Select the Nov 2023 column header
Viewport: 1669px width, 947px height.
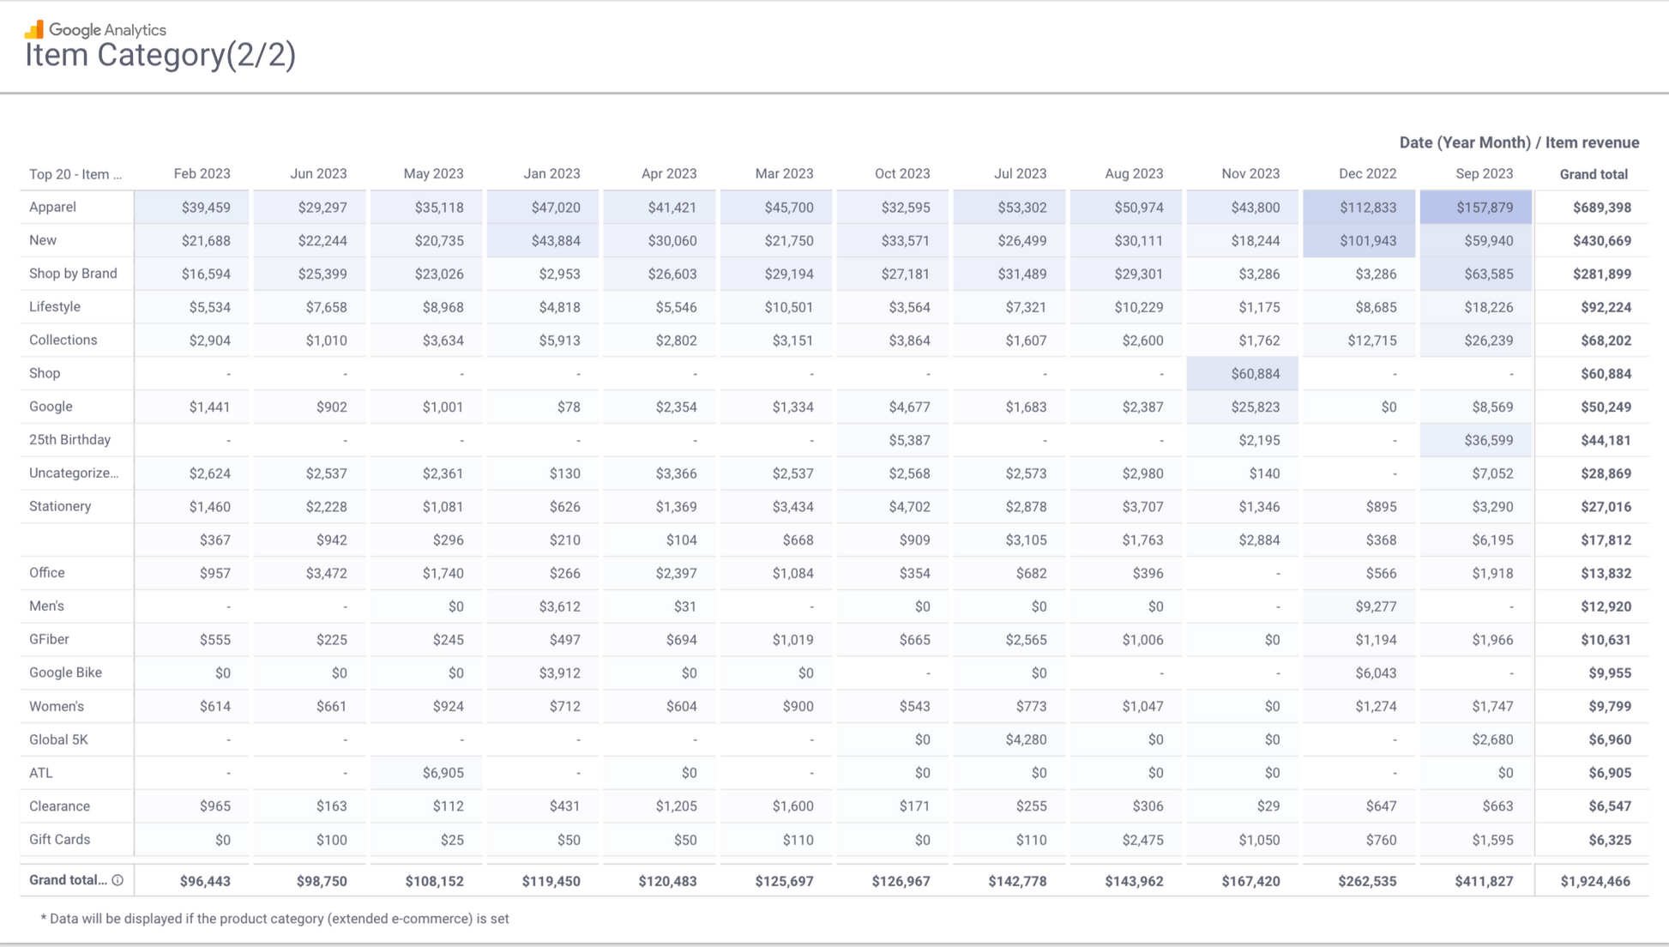1250,173
